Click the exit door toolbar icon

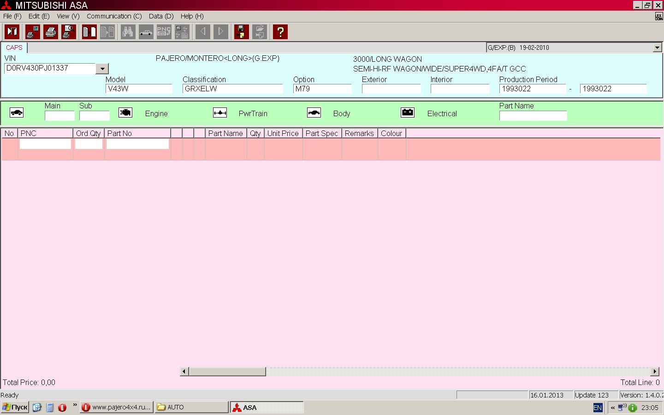[x=12, y=32]
